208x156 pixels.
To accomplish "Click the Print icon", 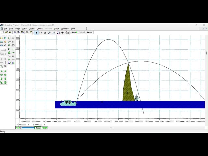I will coord(27,32).
